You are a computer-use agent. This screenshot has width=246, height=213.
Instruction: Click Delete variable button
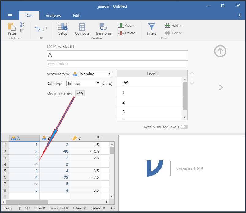click(x=127, y=33)
